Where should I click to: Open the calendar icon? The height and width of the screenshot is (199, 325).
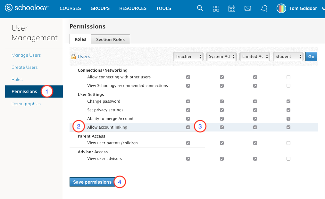[232, 8]
